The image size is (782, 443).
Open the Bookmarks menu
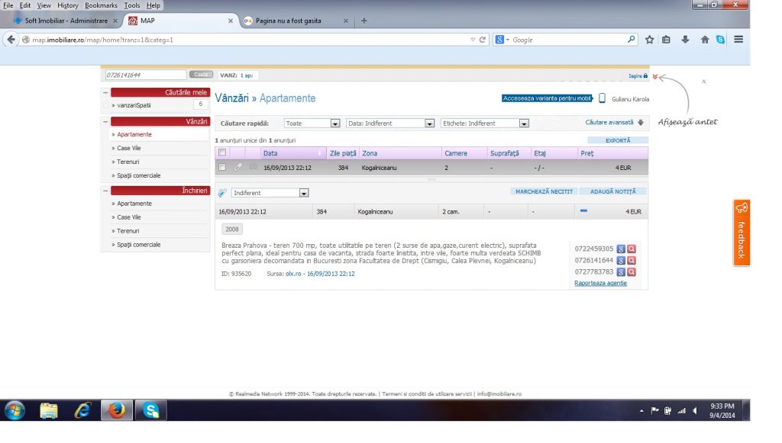(101, 5)
